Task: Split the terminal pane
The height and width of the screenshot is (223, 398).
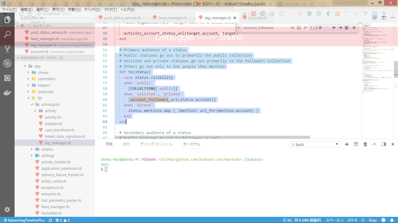Action: pyautogui.click(x=356, y=144)
